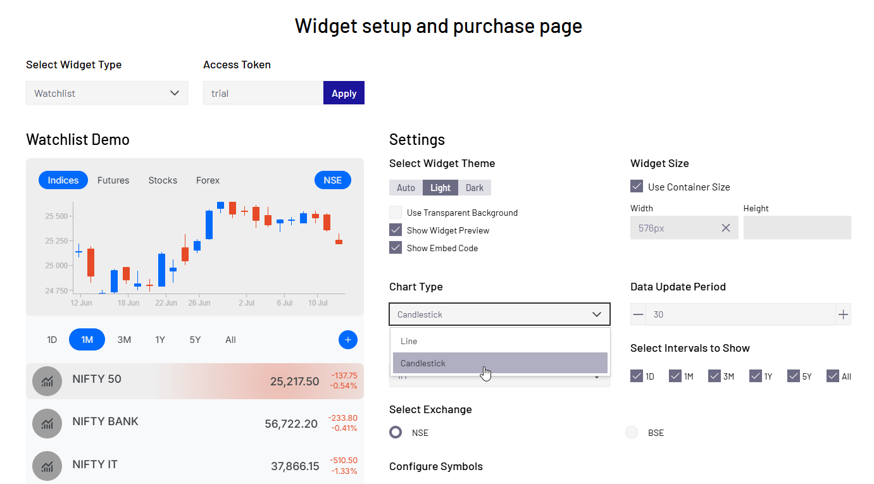Select the 3M interval tab
This screenshot has height=484, width=874.
point(124,340)
